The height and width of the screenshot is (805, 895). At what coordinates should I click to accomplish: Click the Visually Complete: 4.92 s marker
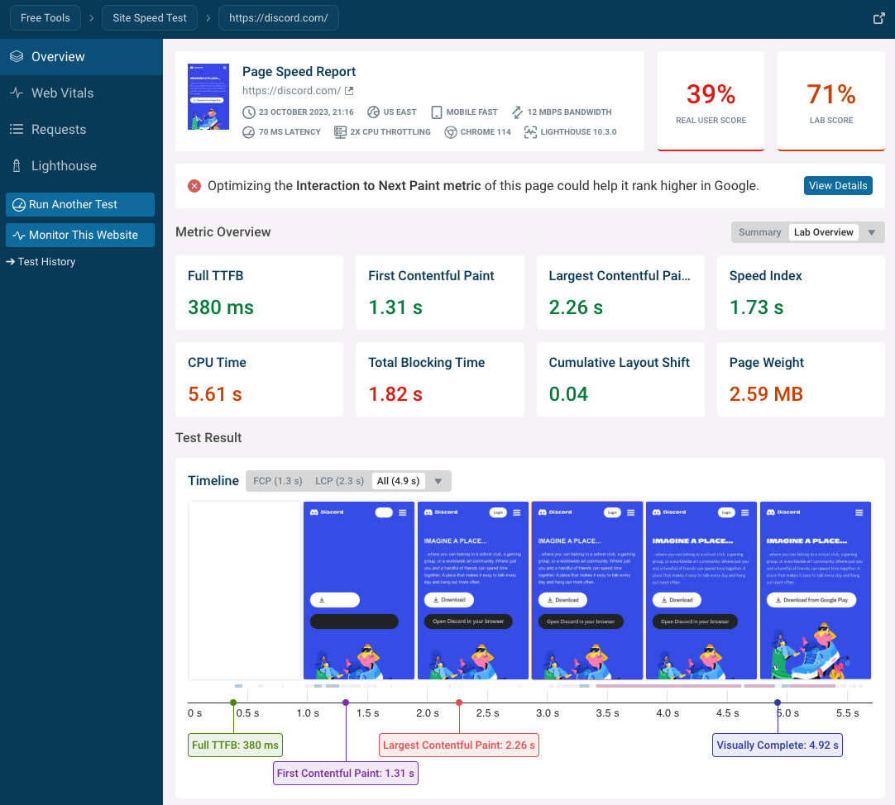(778, 745)
